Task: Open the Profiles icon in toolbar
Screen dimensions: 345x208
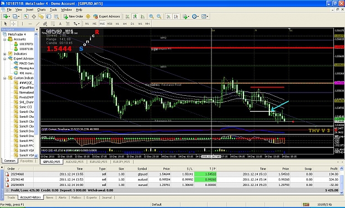Action: 15,17
